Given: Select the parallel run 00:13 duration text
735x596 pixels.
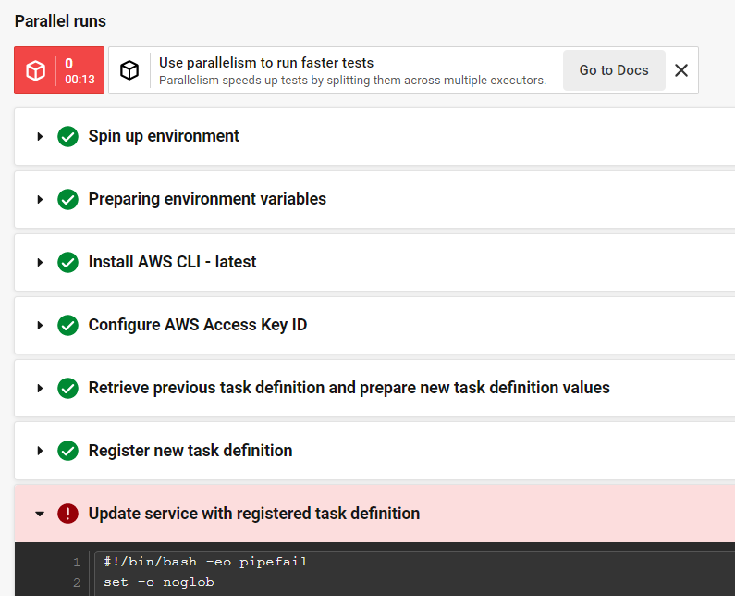Looking at the screenshot, I should (x=80, y=80).
